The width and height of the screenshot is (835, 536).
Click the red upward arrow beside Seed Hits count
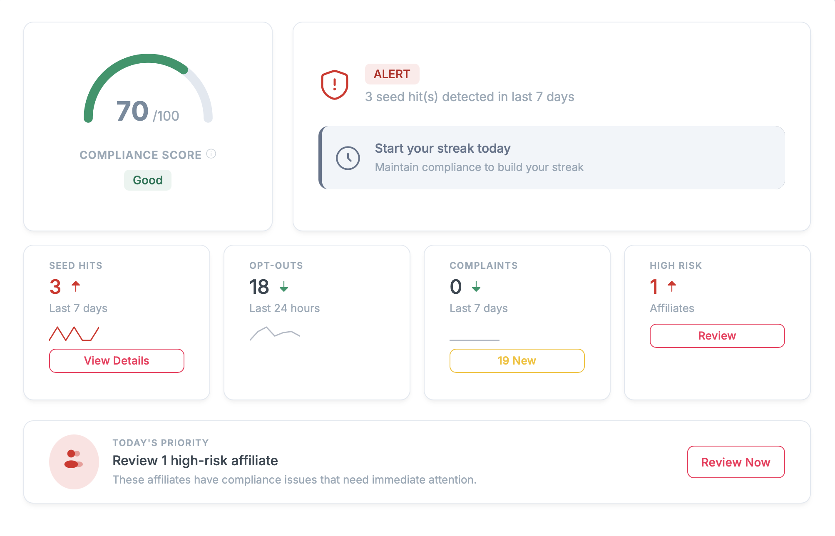coord(76,286)
